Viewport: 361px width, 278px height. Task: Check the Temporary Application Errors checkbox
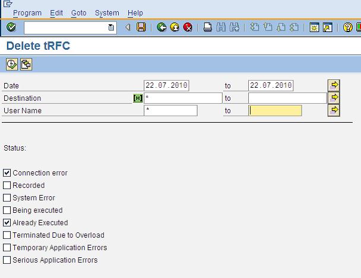[x=7, y=247]
